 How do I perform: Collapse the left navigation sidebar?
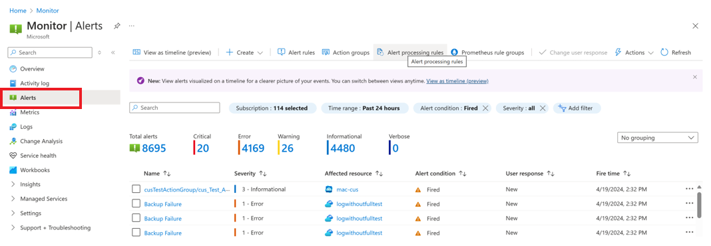[x=113, y=53]
